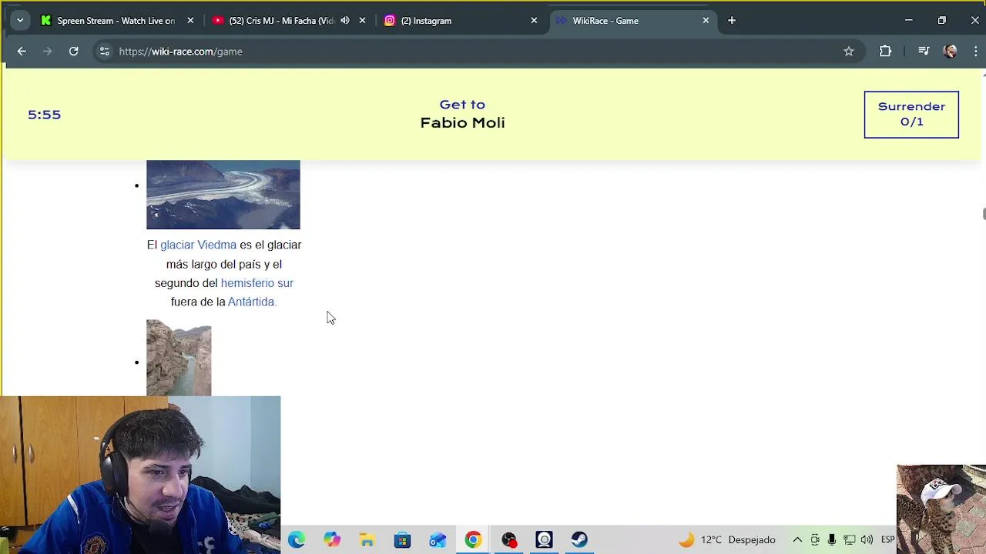This screenshot has height=554, width=986.
Task: Open network settings tray icon
Action: click(849, 540)
